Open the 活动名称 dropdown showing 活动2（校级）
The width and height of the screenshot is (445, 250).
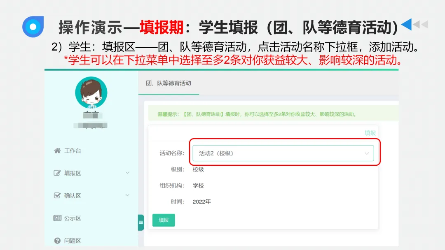pos(284,153)
